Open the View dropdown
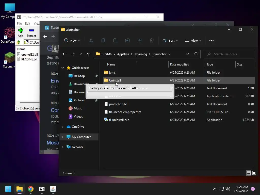Screen dimensions: 260x195 click(x=193, y=40)
